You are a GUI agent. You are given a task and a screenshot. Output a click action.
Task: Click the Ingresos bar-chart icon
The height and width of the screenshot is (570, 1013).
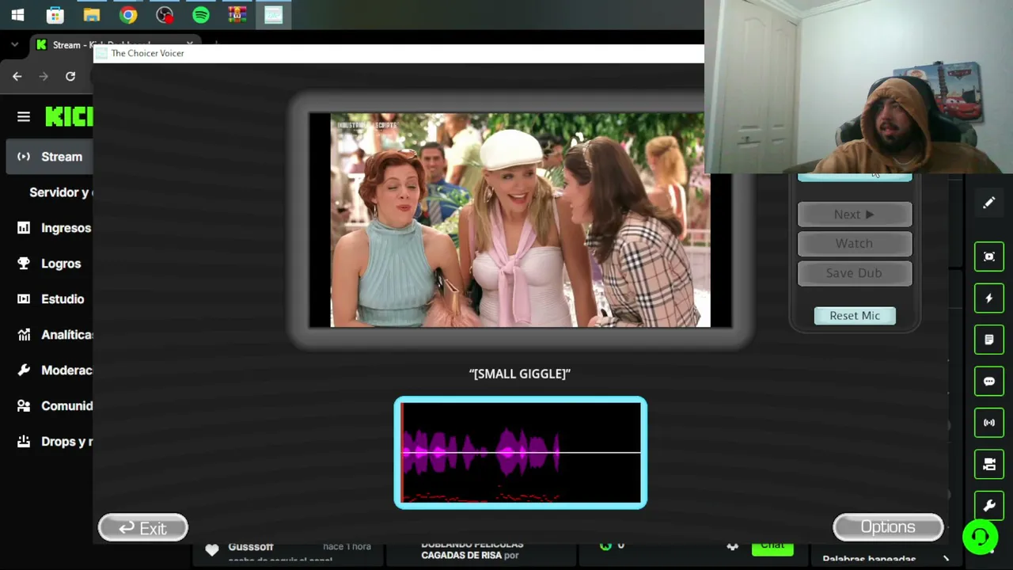point(24,228)
